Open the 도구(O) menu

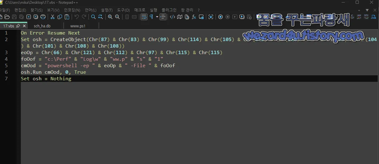123,10
